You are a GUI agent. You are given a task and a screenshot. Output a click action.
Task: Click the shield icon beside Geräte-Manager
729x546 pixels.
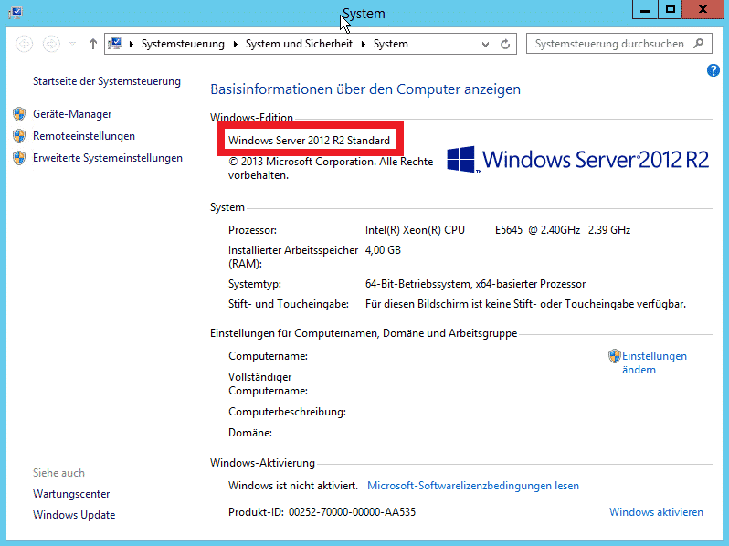coord(19,114)
